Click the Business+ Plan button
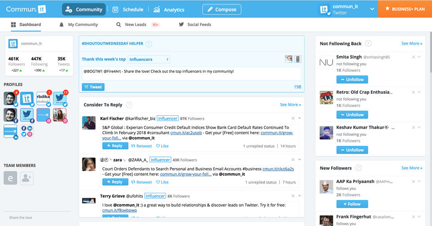The height and width of the screenshot is (226, 432). tap(405, 9)
